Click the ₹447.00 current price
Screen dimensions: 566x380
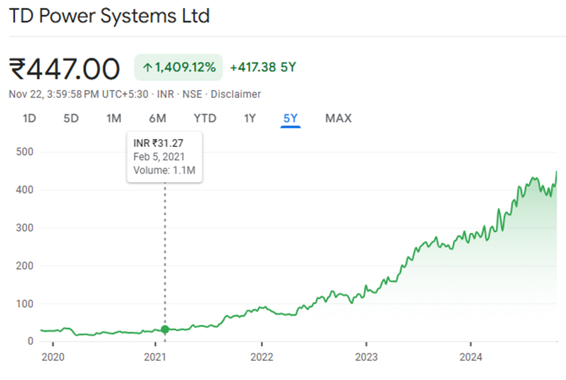pos(64,69)
